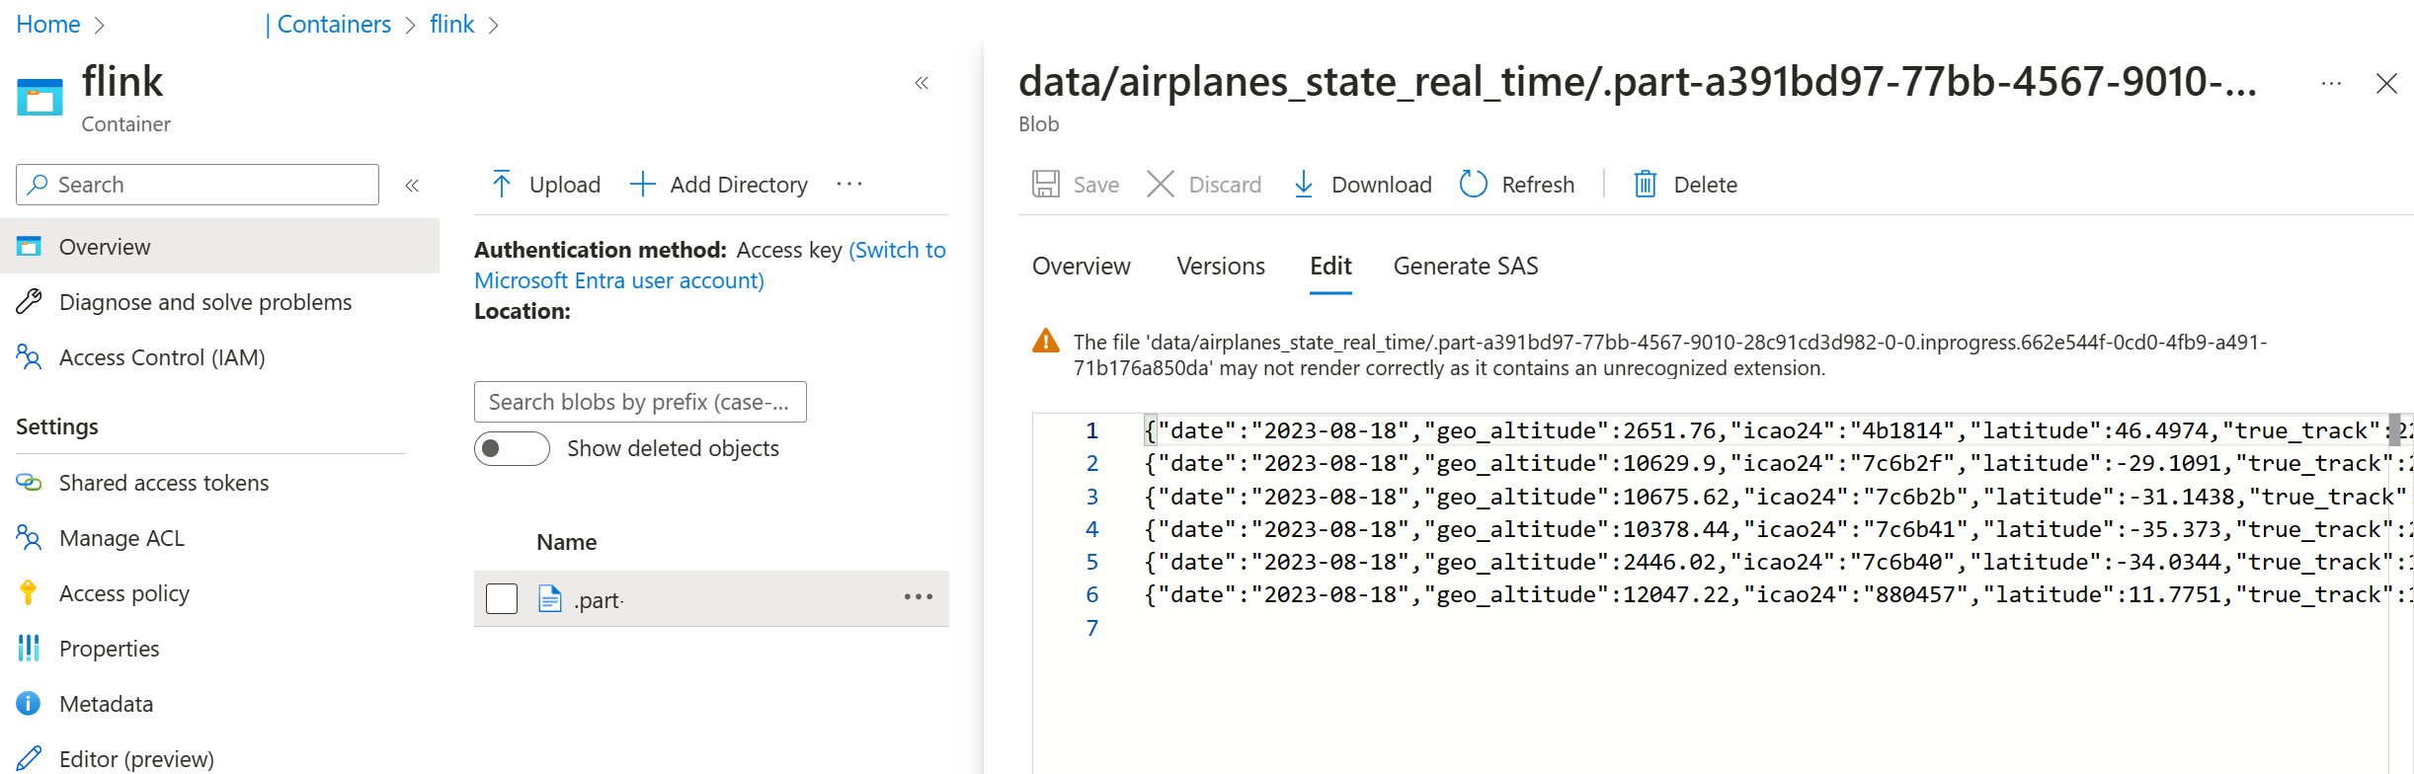Collapse the left navigation menu
This screenshot has width=2414, height=774.
412,185
